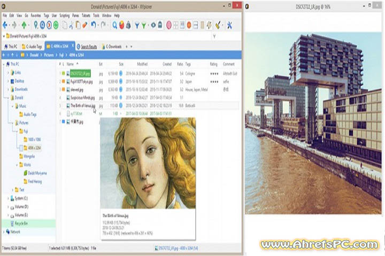Switch to the Search Results tab
This screenshot has width=385, height=256.
coord(87,46)
